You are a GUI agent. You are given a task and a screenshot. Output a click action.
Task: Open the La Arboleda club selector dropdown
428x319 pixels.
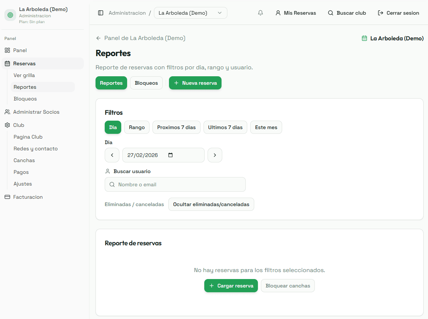(191, 12)
